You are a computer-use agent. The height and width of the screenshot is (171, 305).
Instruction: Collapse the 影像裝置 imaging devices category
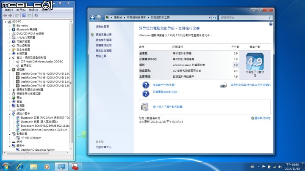point(9,134)
